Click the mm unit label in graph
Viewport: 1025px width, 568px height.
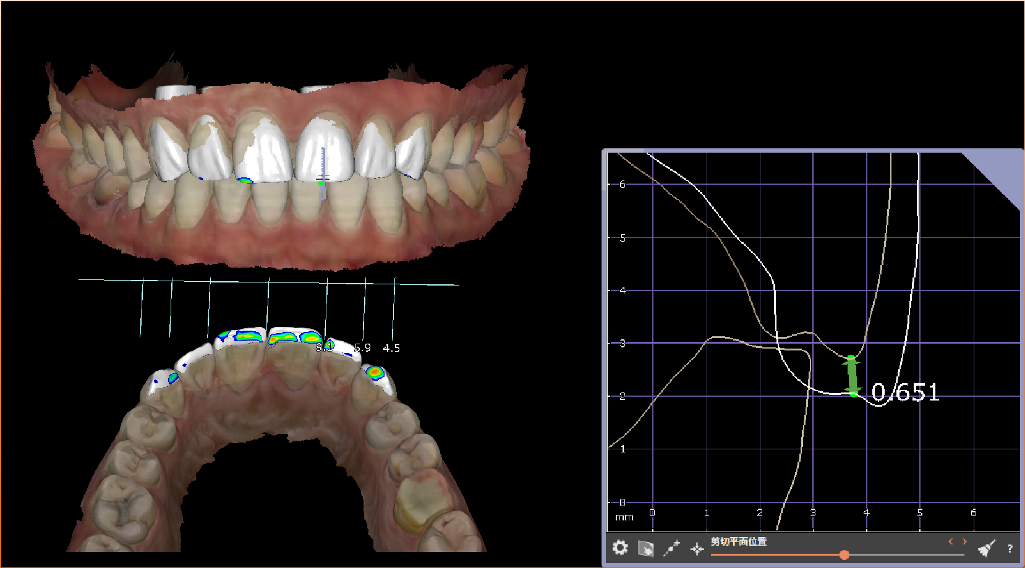tap(624, 517)
